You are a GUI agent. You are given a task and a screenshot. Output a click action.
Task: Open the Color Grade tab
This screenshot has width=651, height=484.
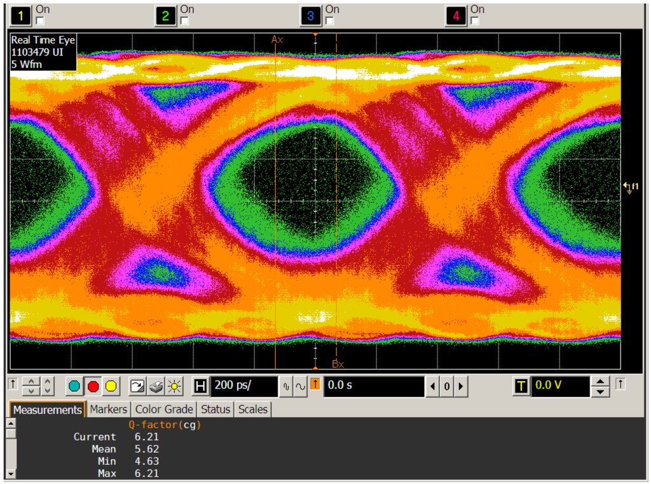click(x=163, y=410)
